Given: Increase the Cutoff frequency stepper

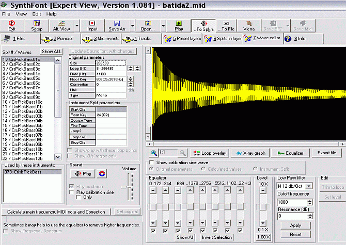Looking at the screenshot, I should (310, 201).
